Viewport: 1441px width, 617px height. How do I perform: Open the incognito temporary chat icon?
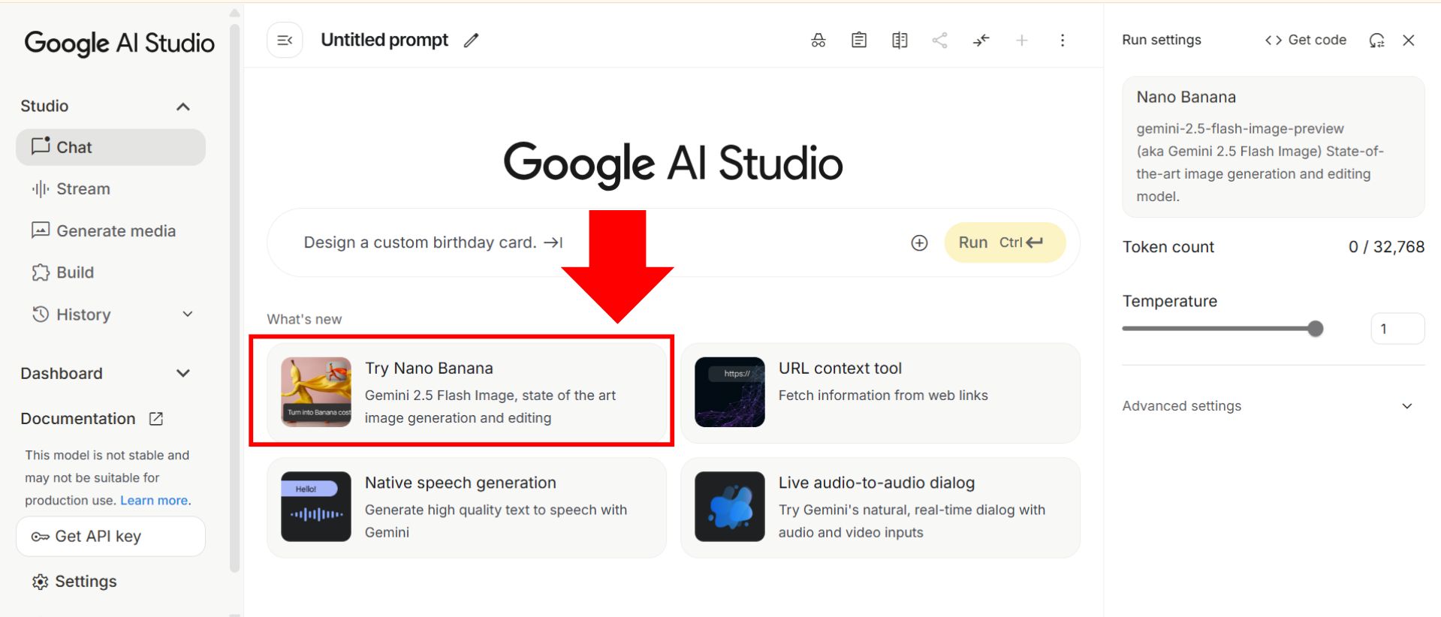tap(818, 41)
